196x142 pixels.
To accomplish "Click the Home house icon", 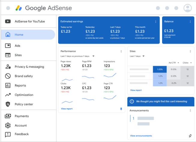I will pyautogui.click(x=8, y=34).
